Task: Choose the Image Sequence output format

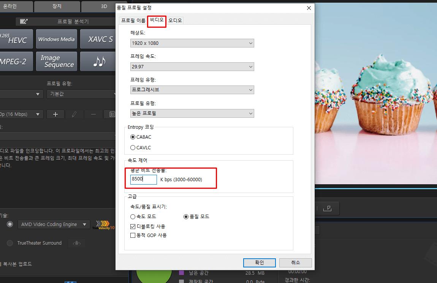Action: [x=56, y=61]
